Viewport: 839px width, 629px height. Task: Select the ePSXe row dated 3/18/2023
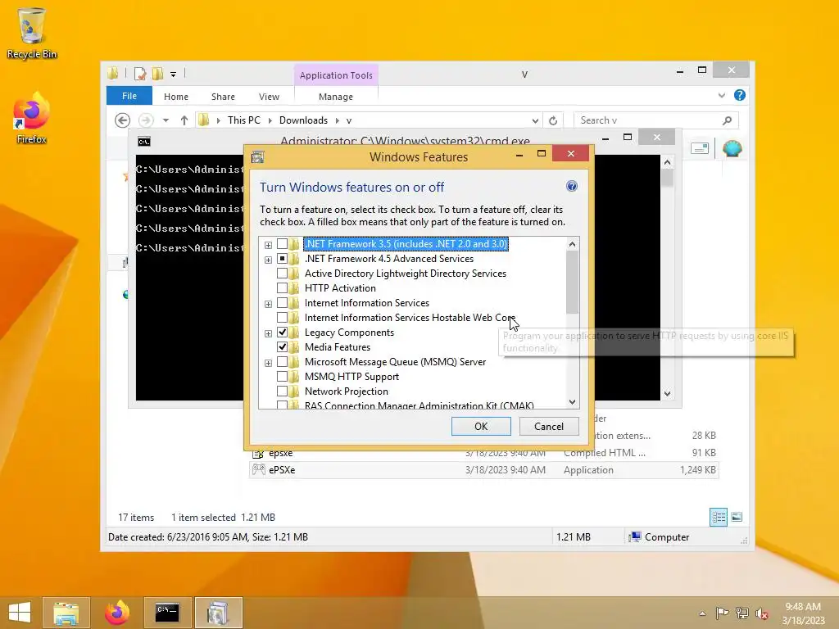(484, 469)
